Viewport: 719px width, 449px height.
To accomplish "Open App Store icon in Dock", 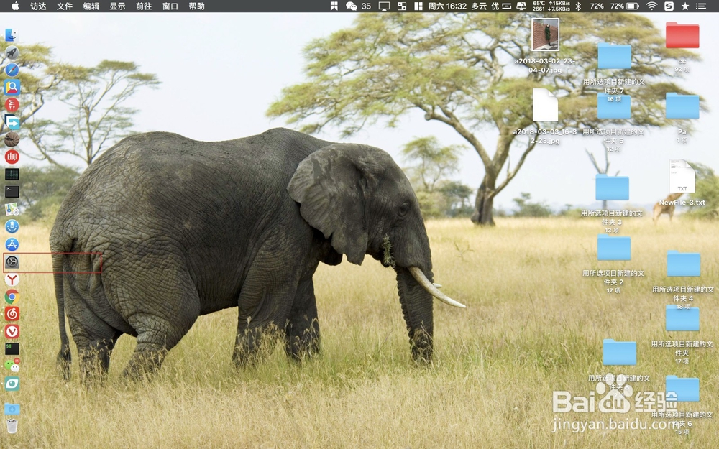I will coord(12,244).
